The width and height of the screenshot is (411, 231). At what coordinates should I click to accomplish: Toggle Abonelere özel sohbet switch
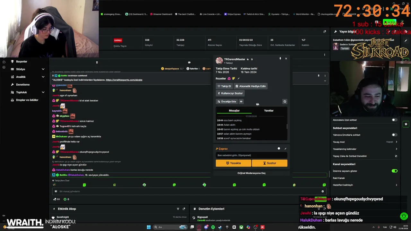(394, 120)
